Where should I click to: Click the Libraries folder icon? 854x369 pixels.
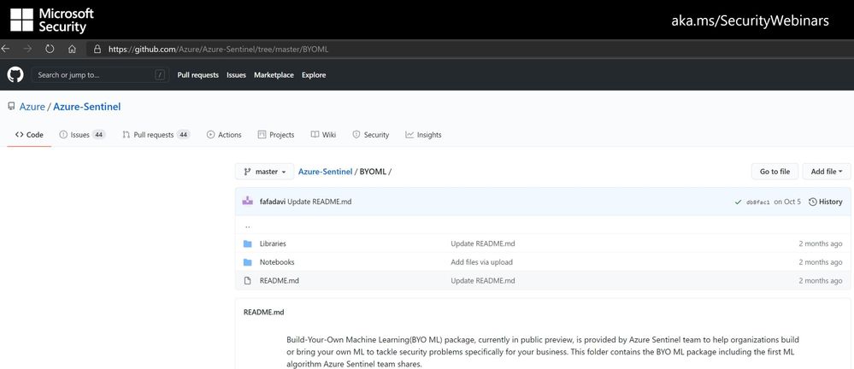[x=248, y=243]
